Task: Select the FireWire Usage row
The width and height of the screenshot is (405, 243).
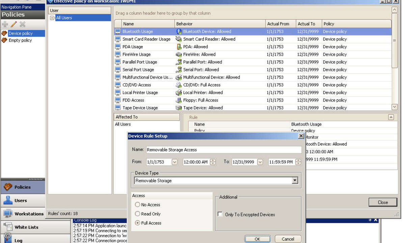Action: (x=253, y=54)
